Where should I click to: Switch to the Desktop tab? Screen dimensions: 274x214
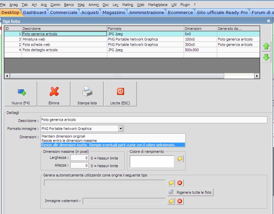click(x=11, y=12)
